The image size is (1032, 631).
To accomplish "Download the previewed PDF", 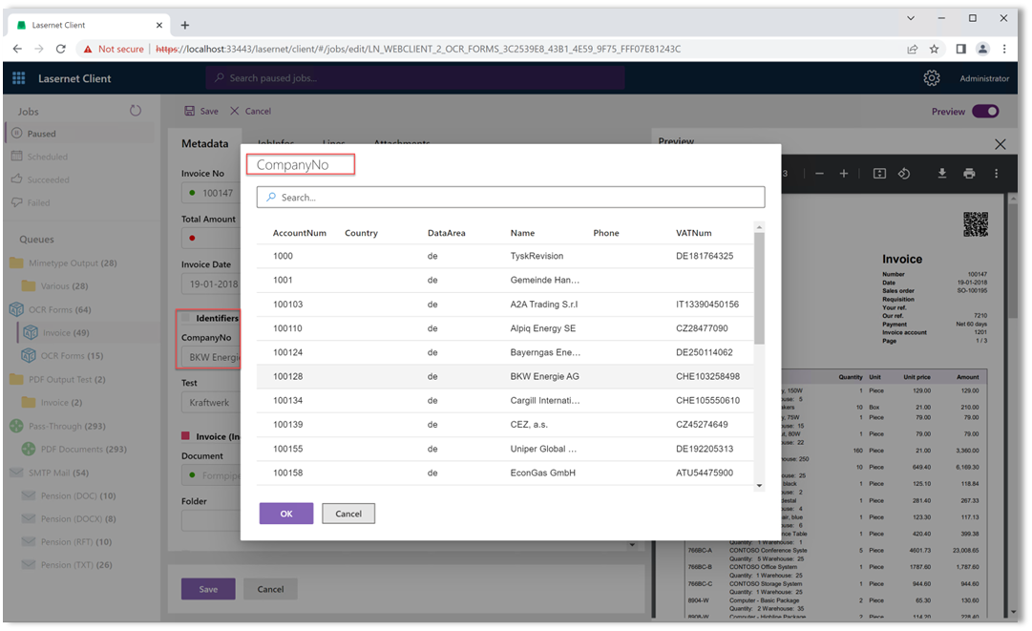I will [x=942, y=174].
